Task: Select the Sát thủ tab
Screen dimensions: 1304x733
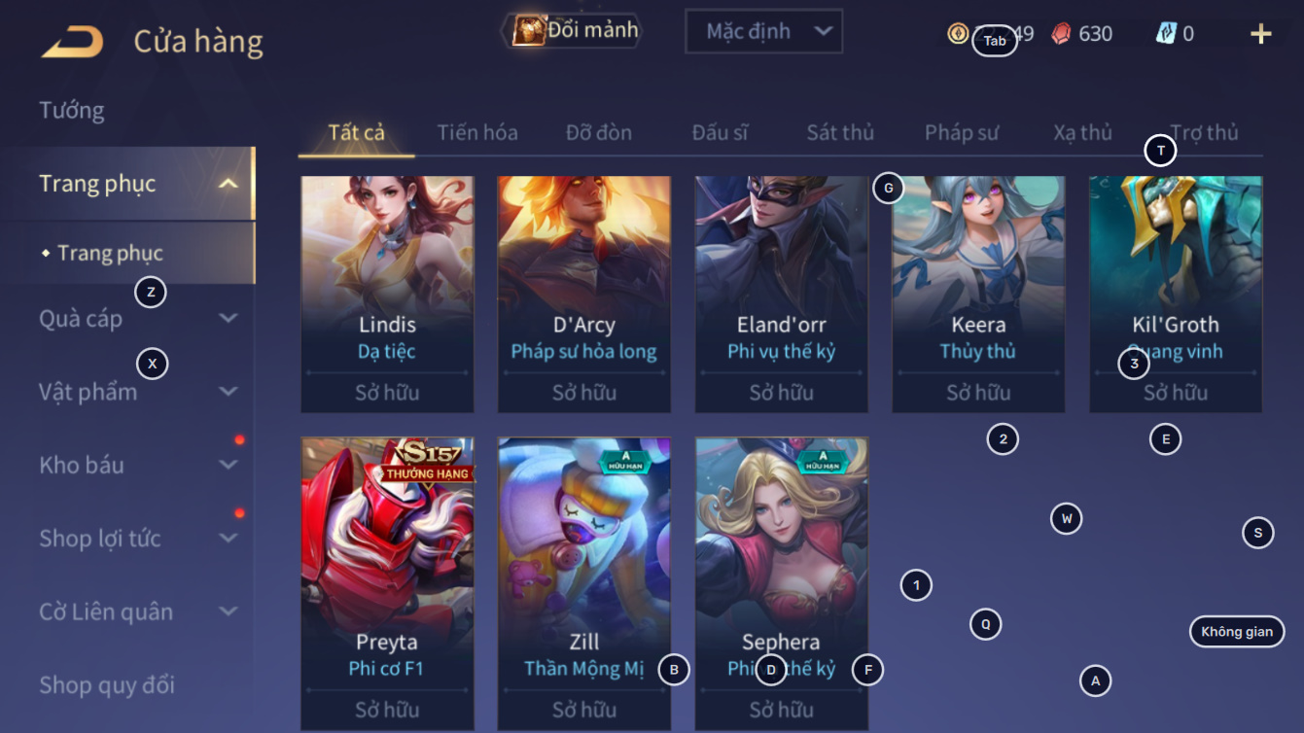Action: point(840,132)
